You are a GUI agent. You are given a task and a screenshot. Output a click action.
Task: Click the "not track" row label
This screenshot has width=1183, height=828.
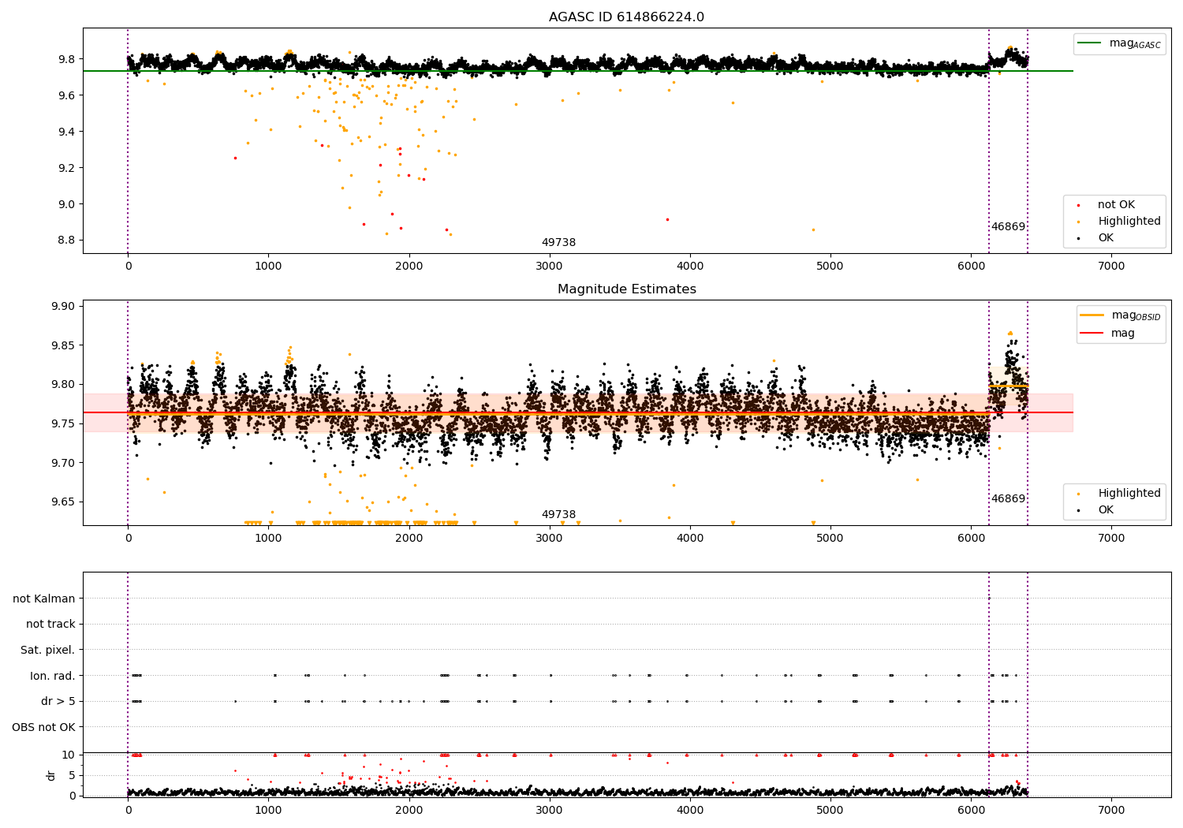click(x=50, y=625)
